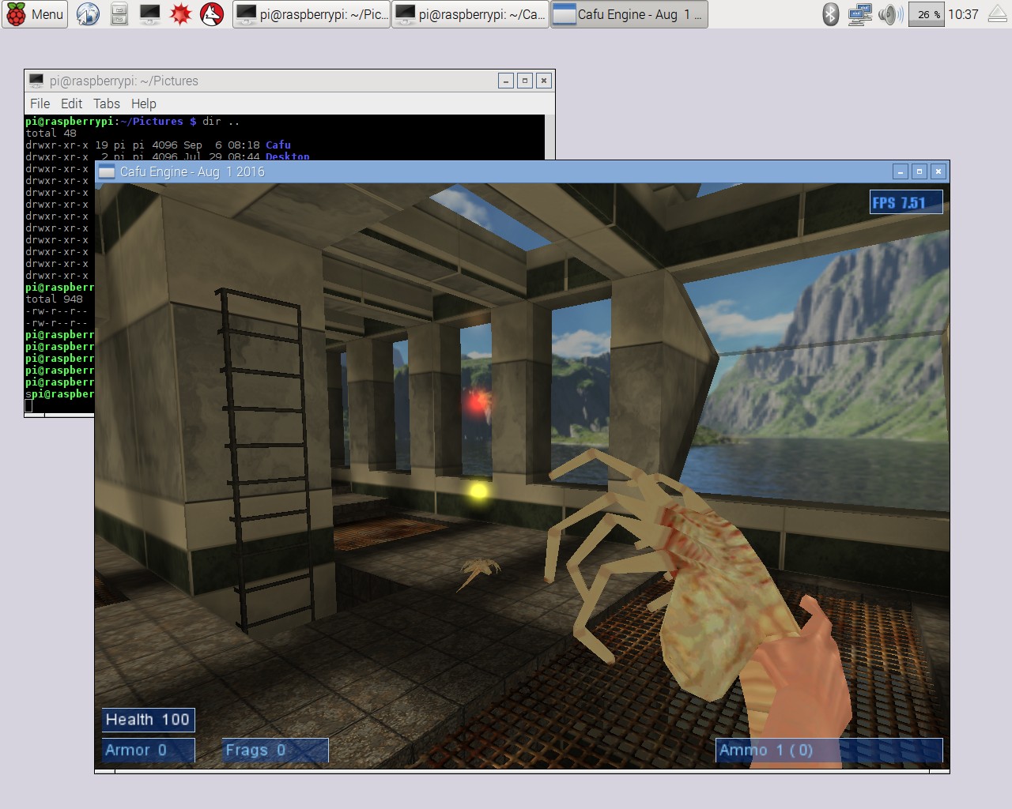Click the terminal cursor block

pos(28,406)
